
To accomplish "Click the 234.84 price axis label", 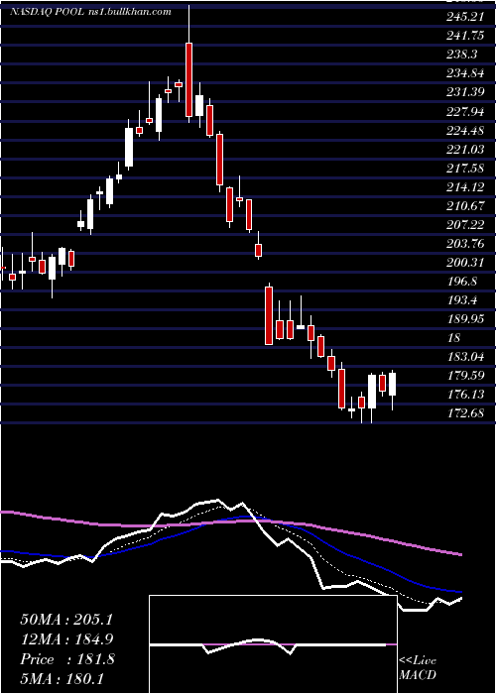I will click(x=464, y=74).
